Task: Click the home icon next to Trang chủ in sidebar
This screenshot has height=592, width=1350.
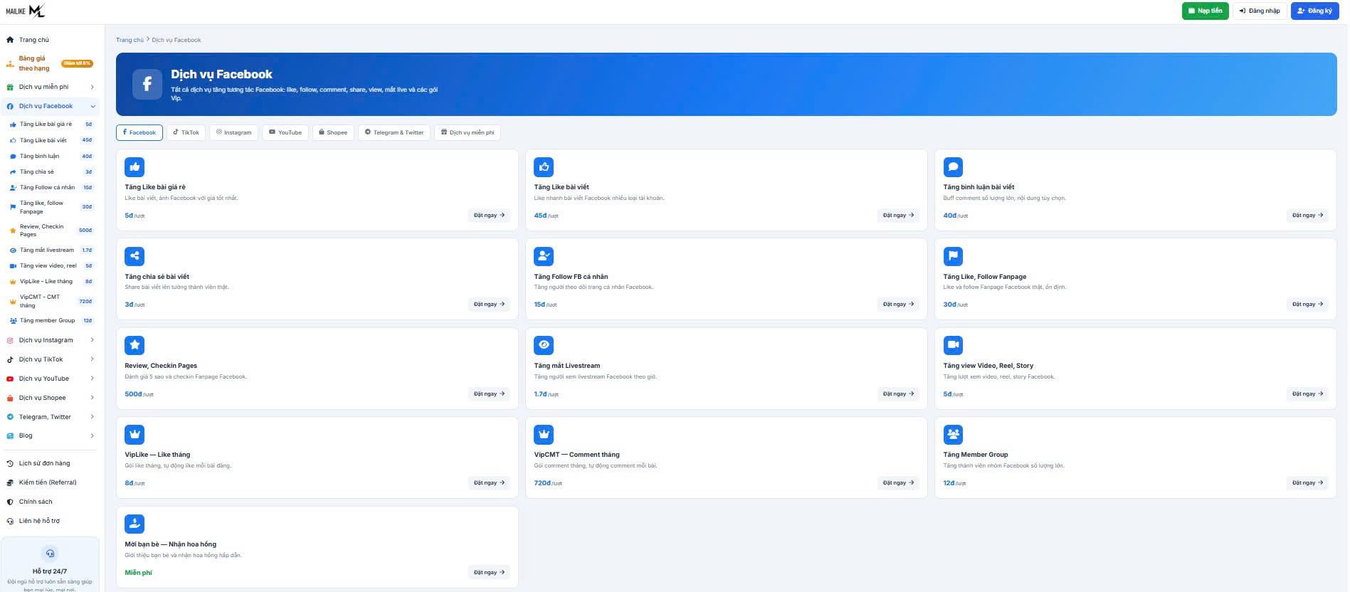Action: point(10,40)
